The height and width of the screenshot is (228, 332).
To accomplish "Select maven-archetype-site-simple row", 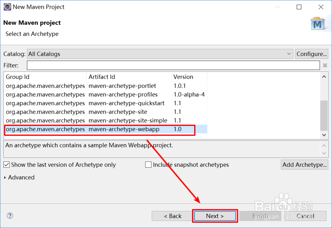I will coord(106,120).
